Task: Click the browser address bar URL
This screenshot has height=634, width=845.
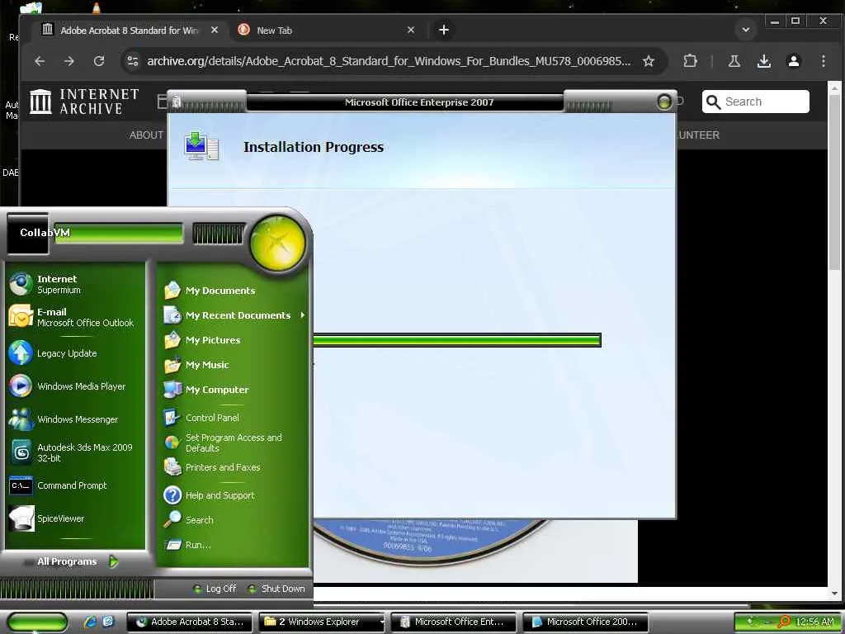Action: tap(389, 61)
